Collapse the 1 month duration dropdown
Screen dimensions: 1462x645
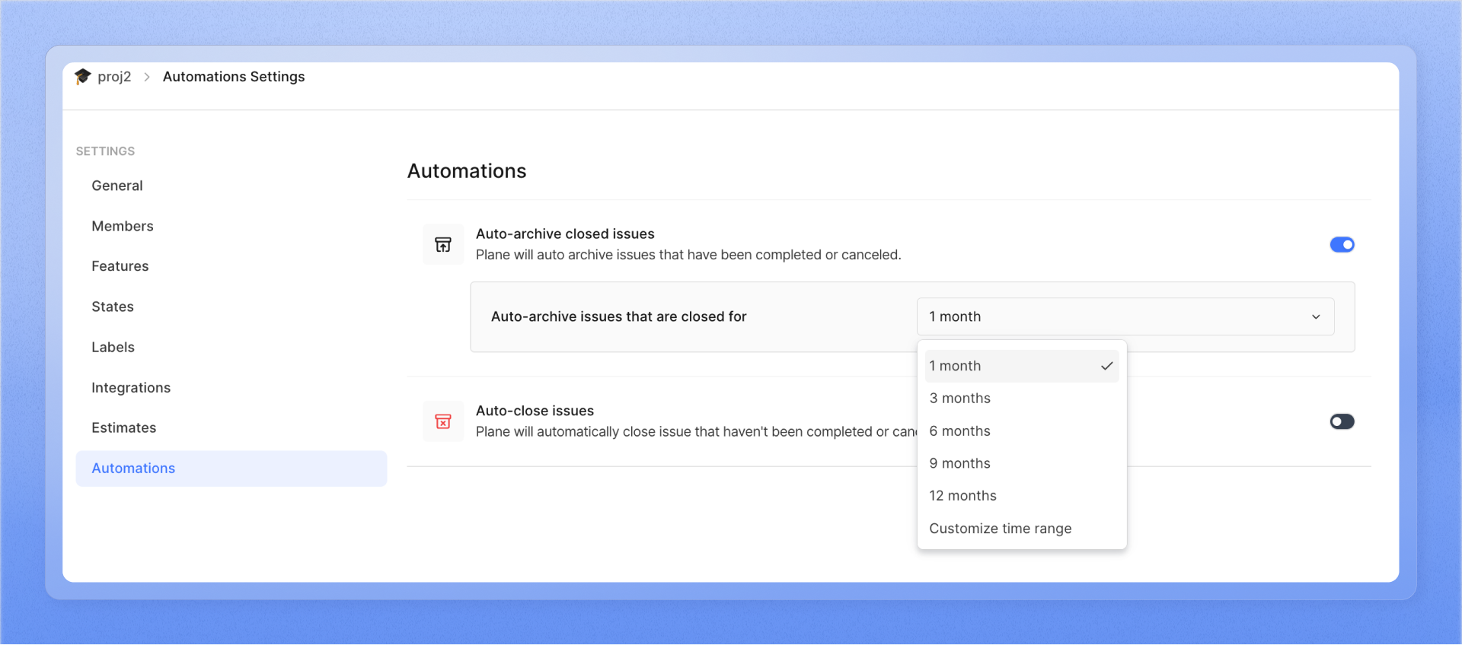click(1125, 316)
